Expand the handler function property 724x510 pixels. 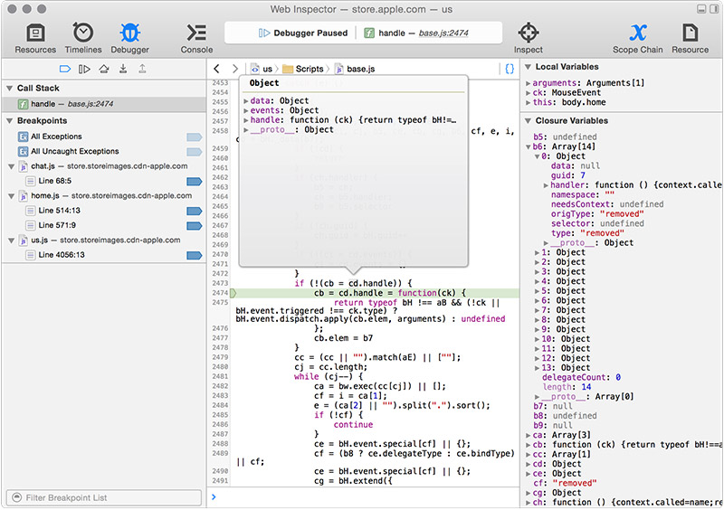[546, 185]
